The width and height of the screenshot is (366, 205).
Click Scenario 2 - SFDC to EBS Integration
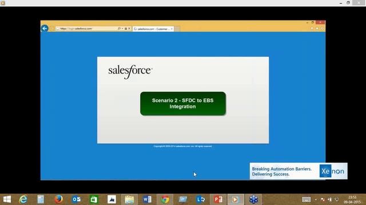[183, 104]
